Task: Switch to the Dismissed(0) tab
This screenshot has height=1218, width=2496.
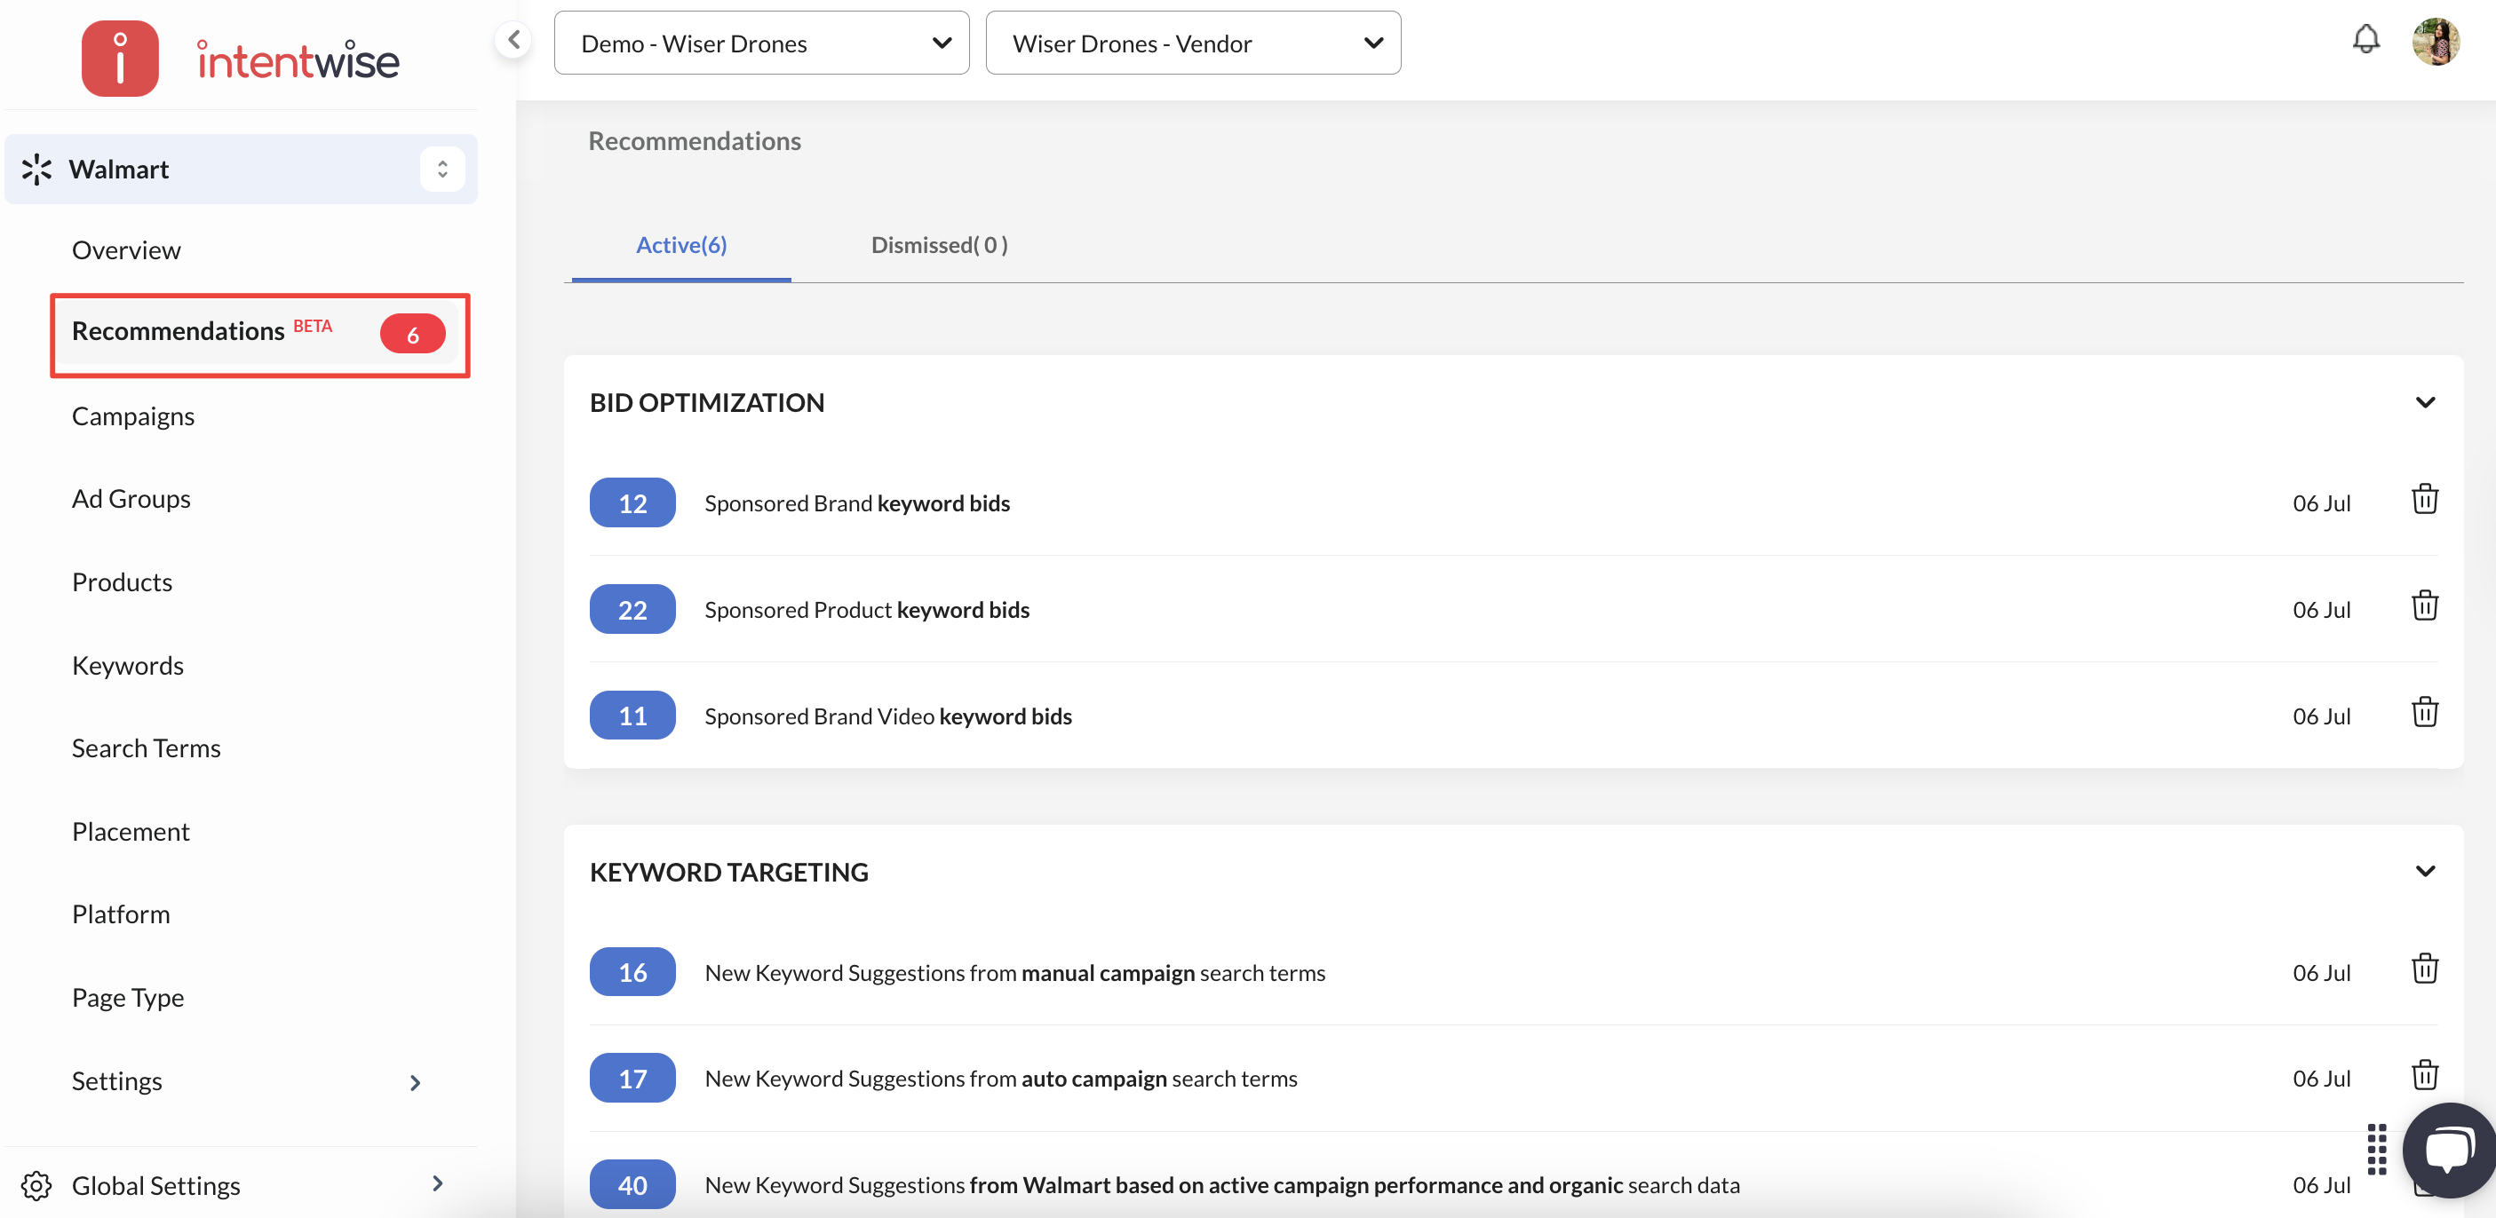Action: pos(939,245)
